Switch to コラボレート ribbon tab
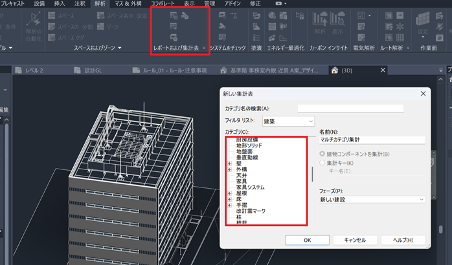The width and height of the screenshot is (452, 265). pos(163,3)
